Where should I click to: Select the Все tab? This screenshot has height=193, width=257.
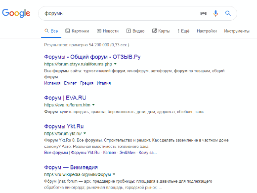pos(51,31)
